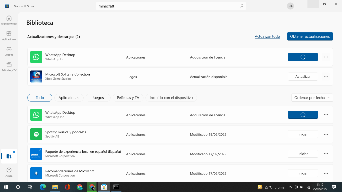342x192 pixels.
Task: Open Películas y TV sidebar section
Action: [x=9, y=66]
